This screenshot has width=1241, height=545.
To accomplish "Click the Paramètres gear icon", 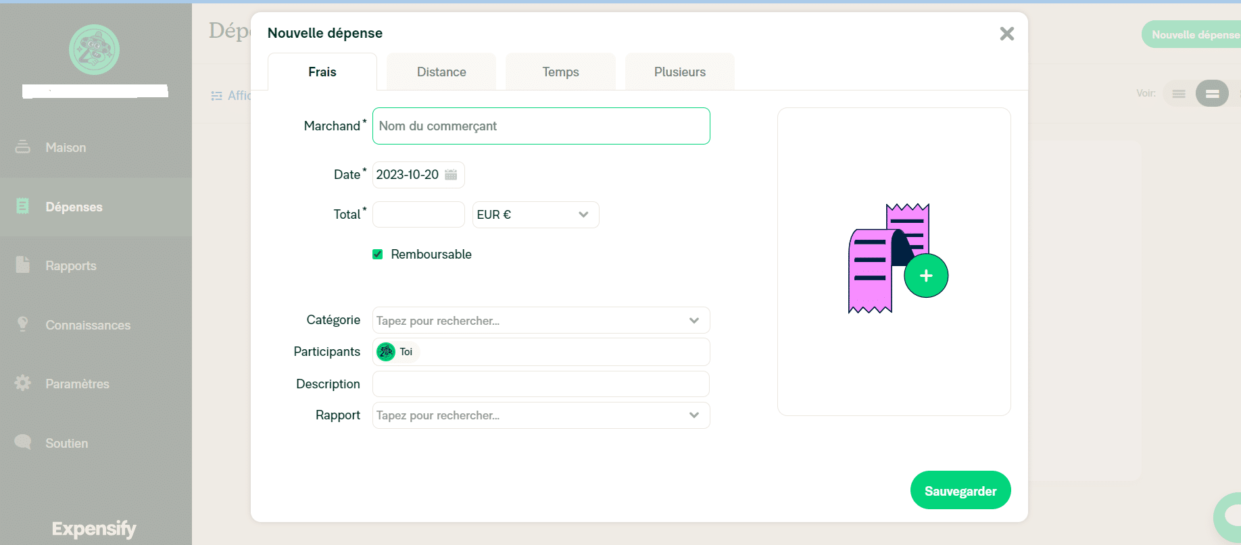I will 22,383.
